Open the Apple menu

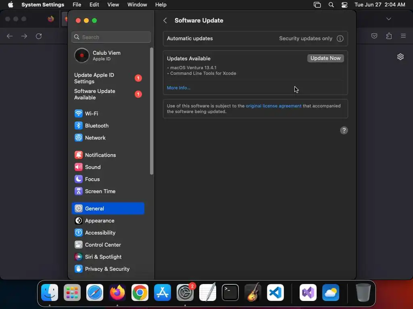(10, 5)
